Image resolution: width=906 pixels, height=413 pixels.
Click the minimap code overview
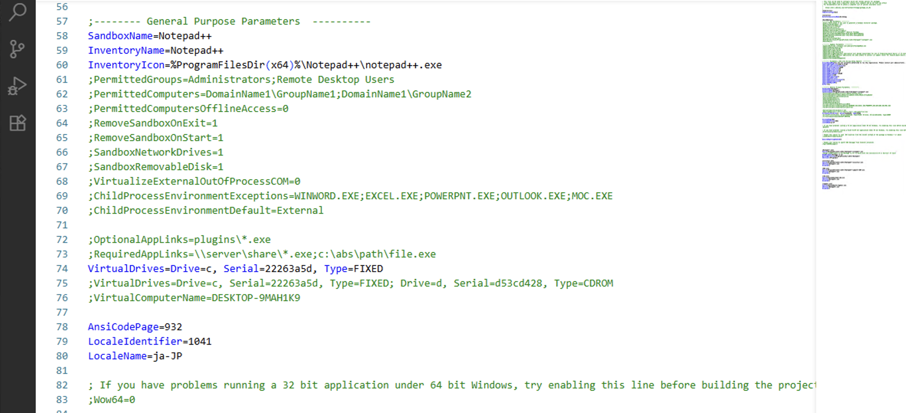tap(863, 96)
